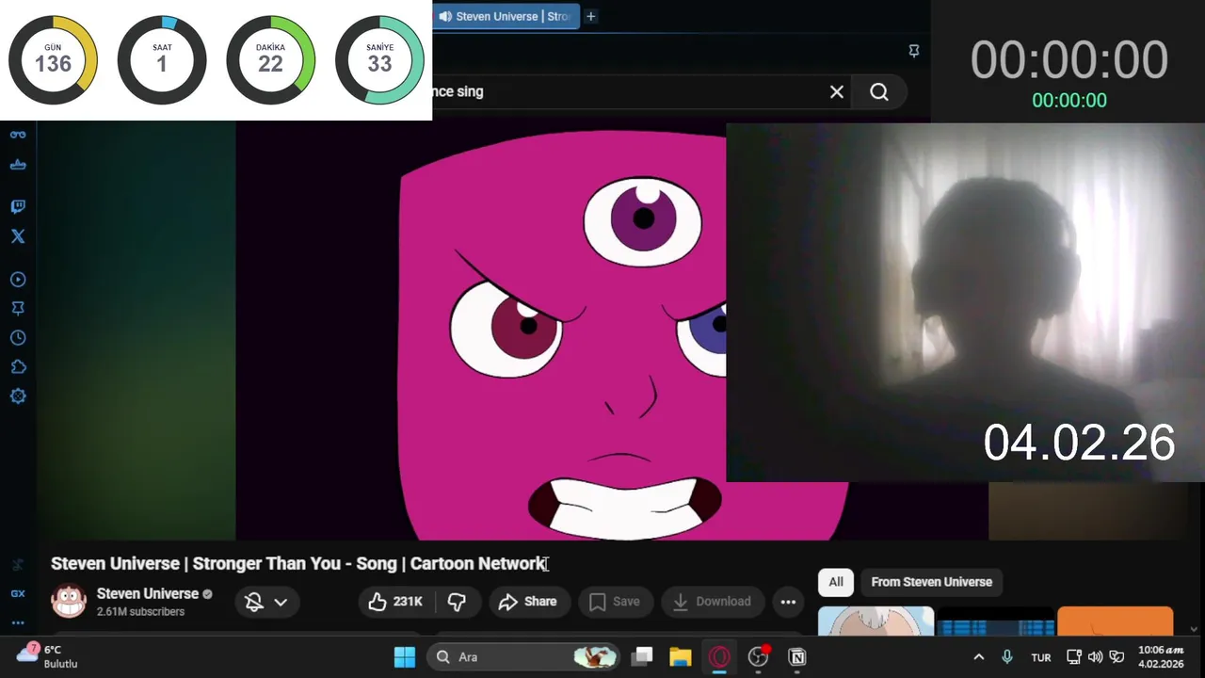Dislike the video
Image resolution: width=1205 pixels, height=678 pixels.
(457, 602)
